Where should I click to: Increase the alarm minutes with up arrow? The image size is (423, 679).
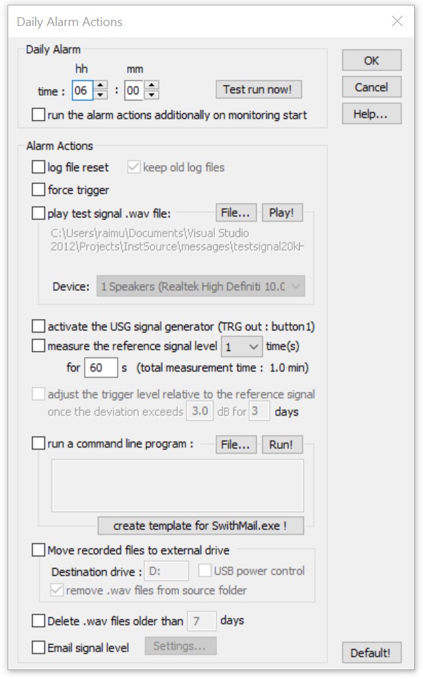[152, 85]
